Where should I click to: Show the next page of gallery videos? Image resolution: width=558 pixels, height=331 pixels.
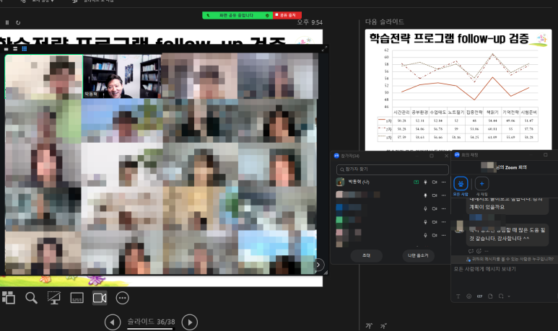coord(318,265)
